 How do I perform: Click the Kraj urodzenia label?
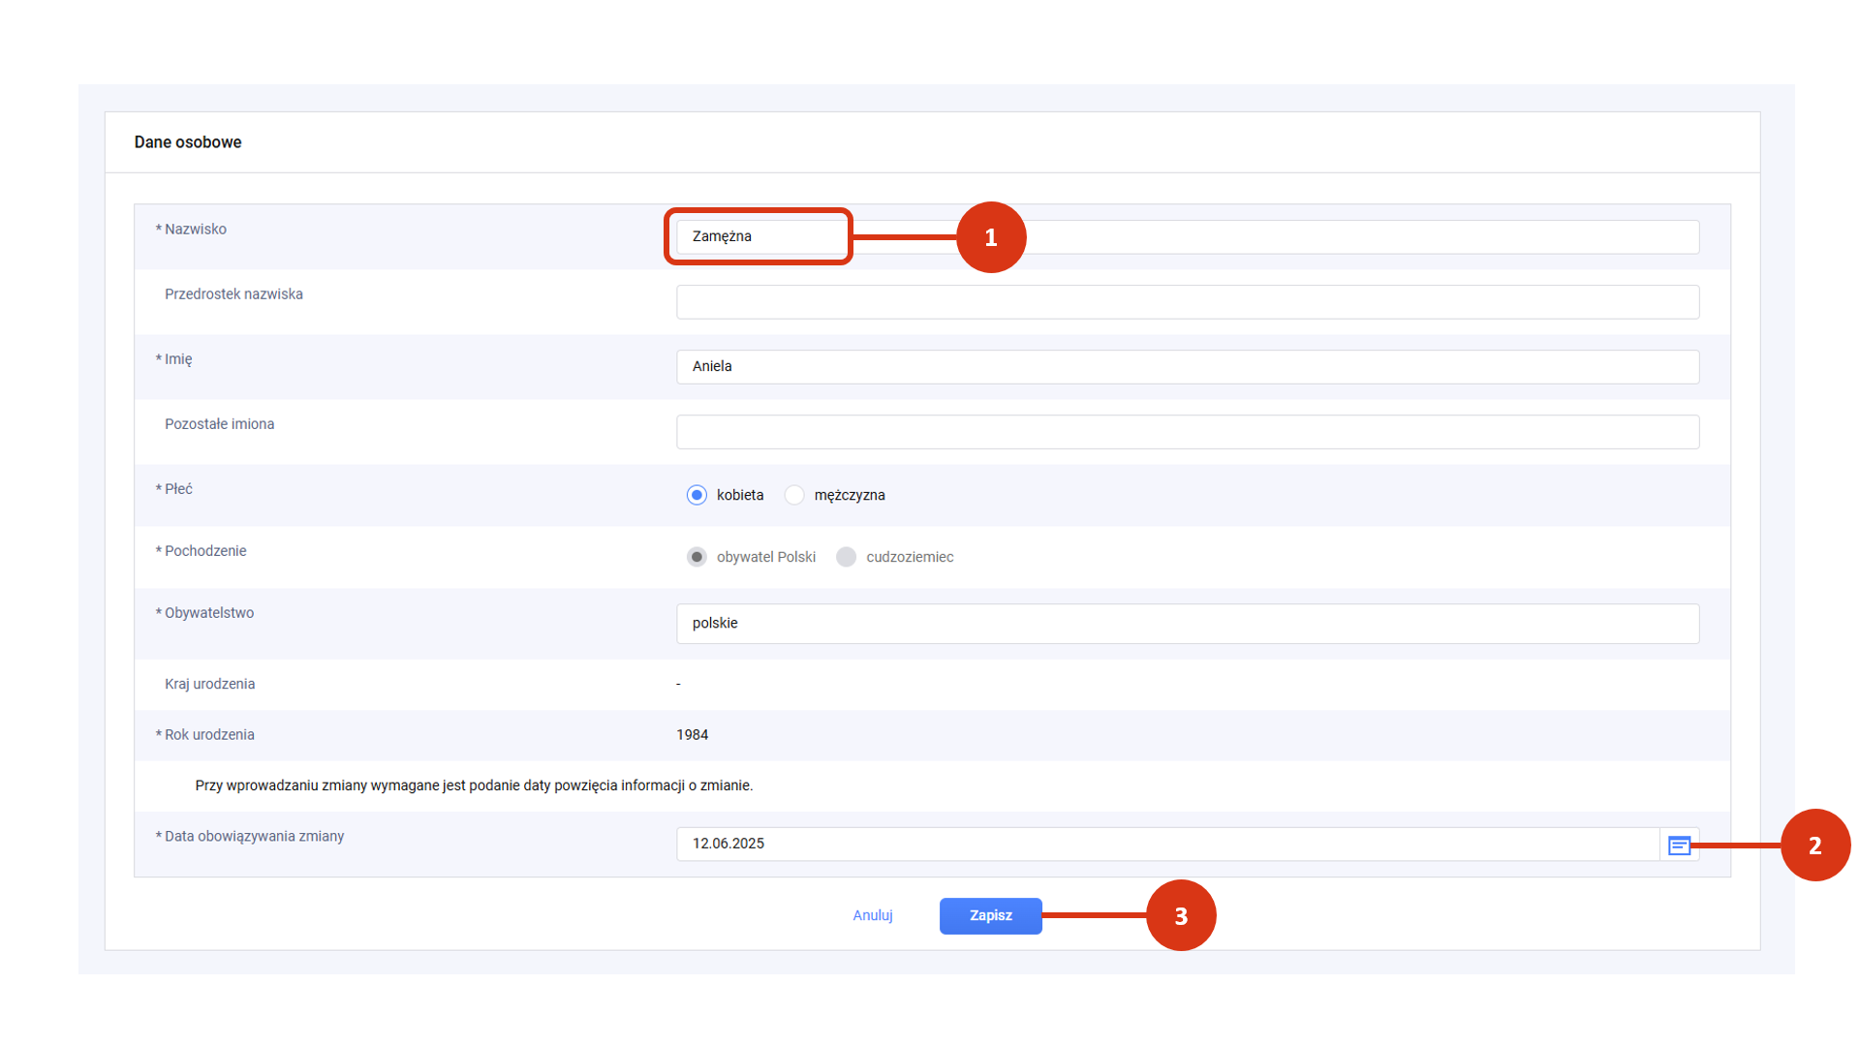click(x=209, y=684)
